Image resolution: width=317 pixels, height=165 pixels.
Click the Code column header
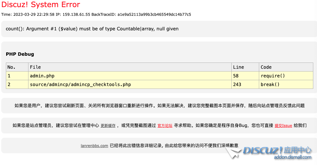tap(266, 67)
